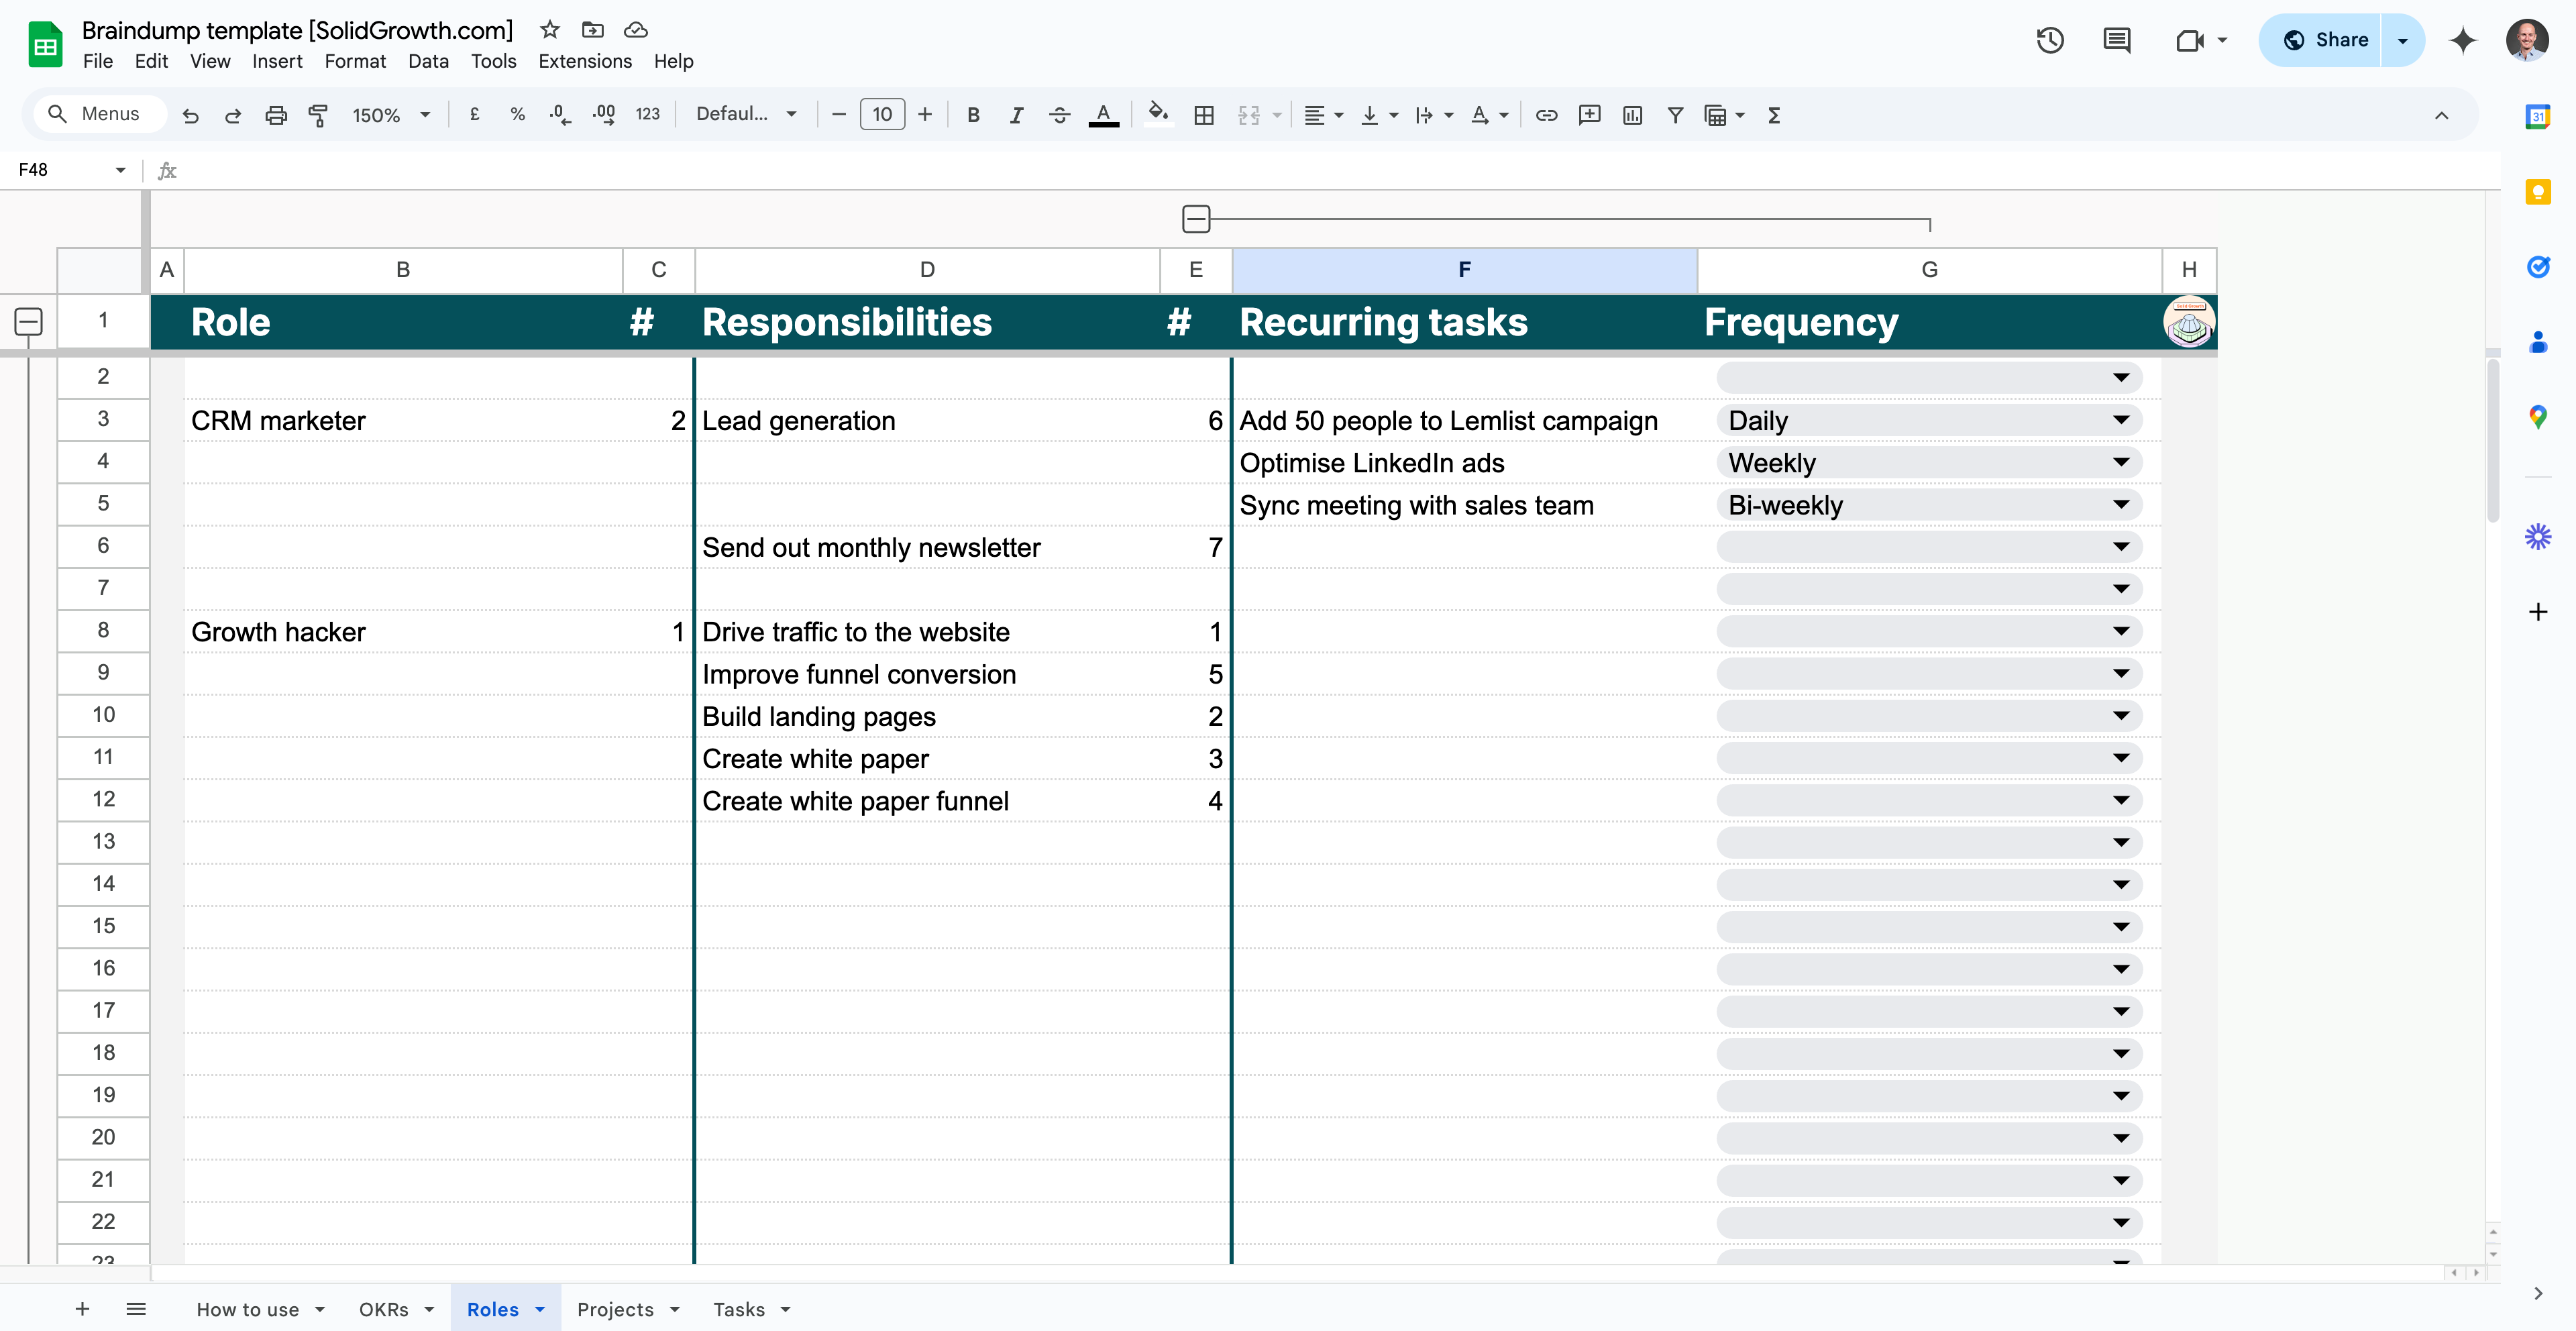Open the Extensions menu
The width and height of the screenshot is (2576, 1331).
pos(585,61)
